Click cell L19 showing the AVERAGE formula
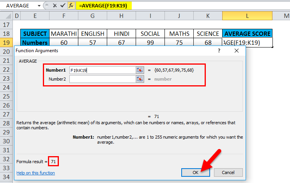Screen dimensions: 290x183 click(247, 42)
